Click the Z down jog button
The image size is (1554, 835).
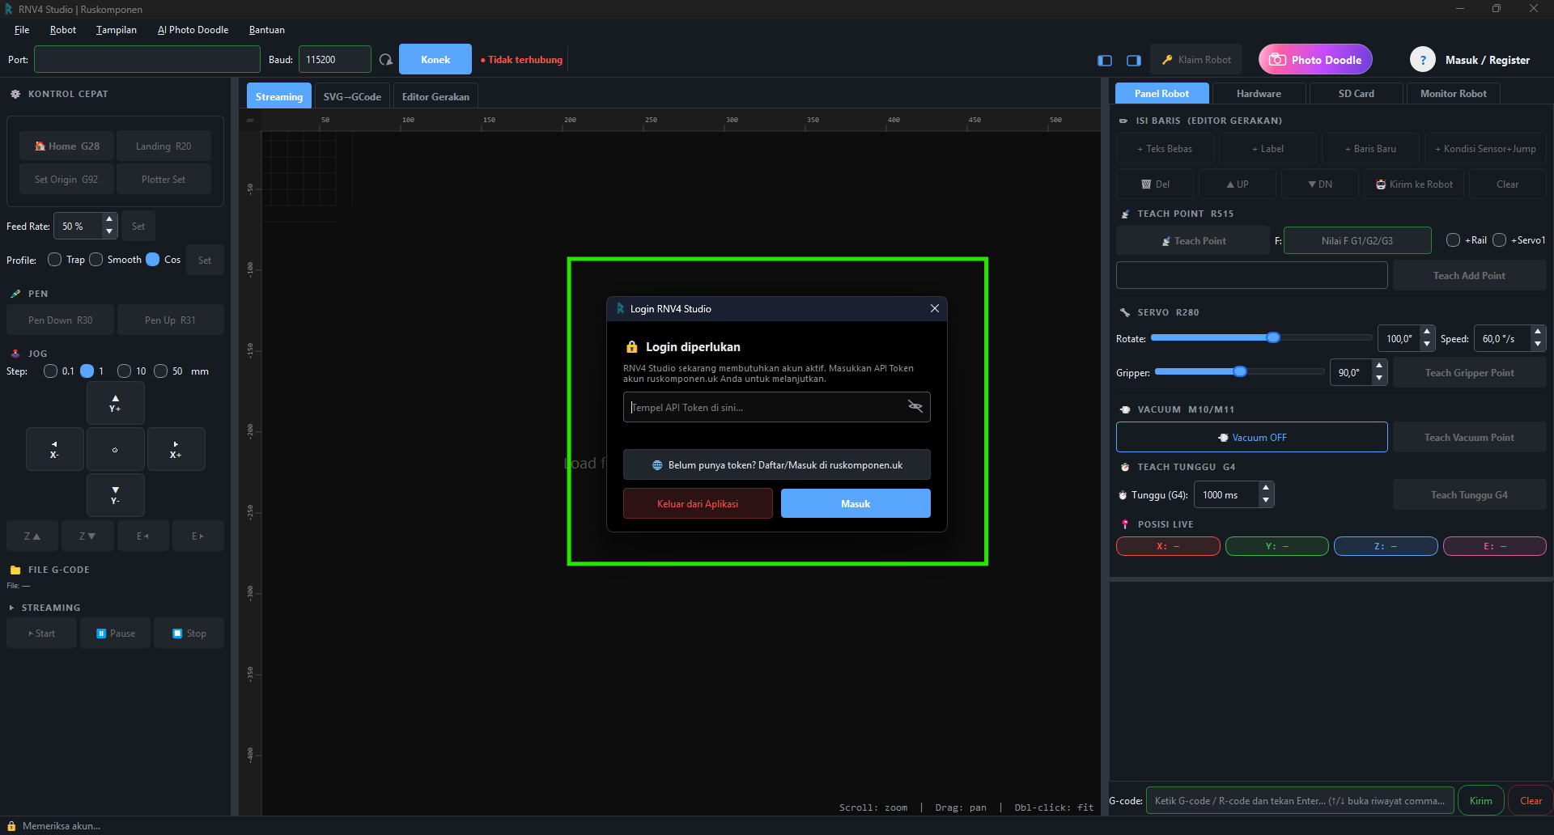point(87,536)
